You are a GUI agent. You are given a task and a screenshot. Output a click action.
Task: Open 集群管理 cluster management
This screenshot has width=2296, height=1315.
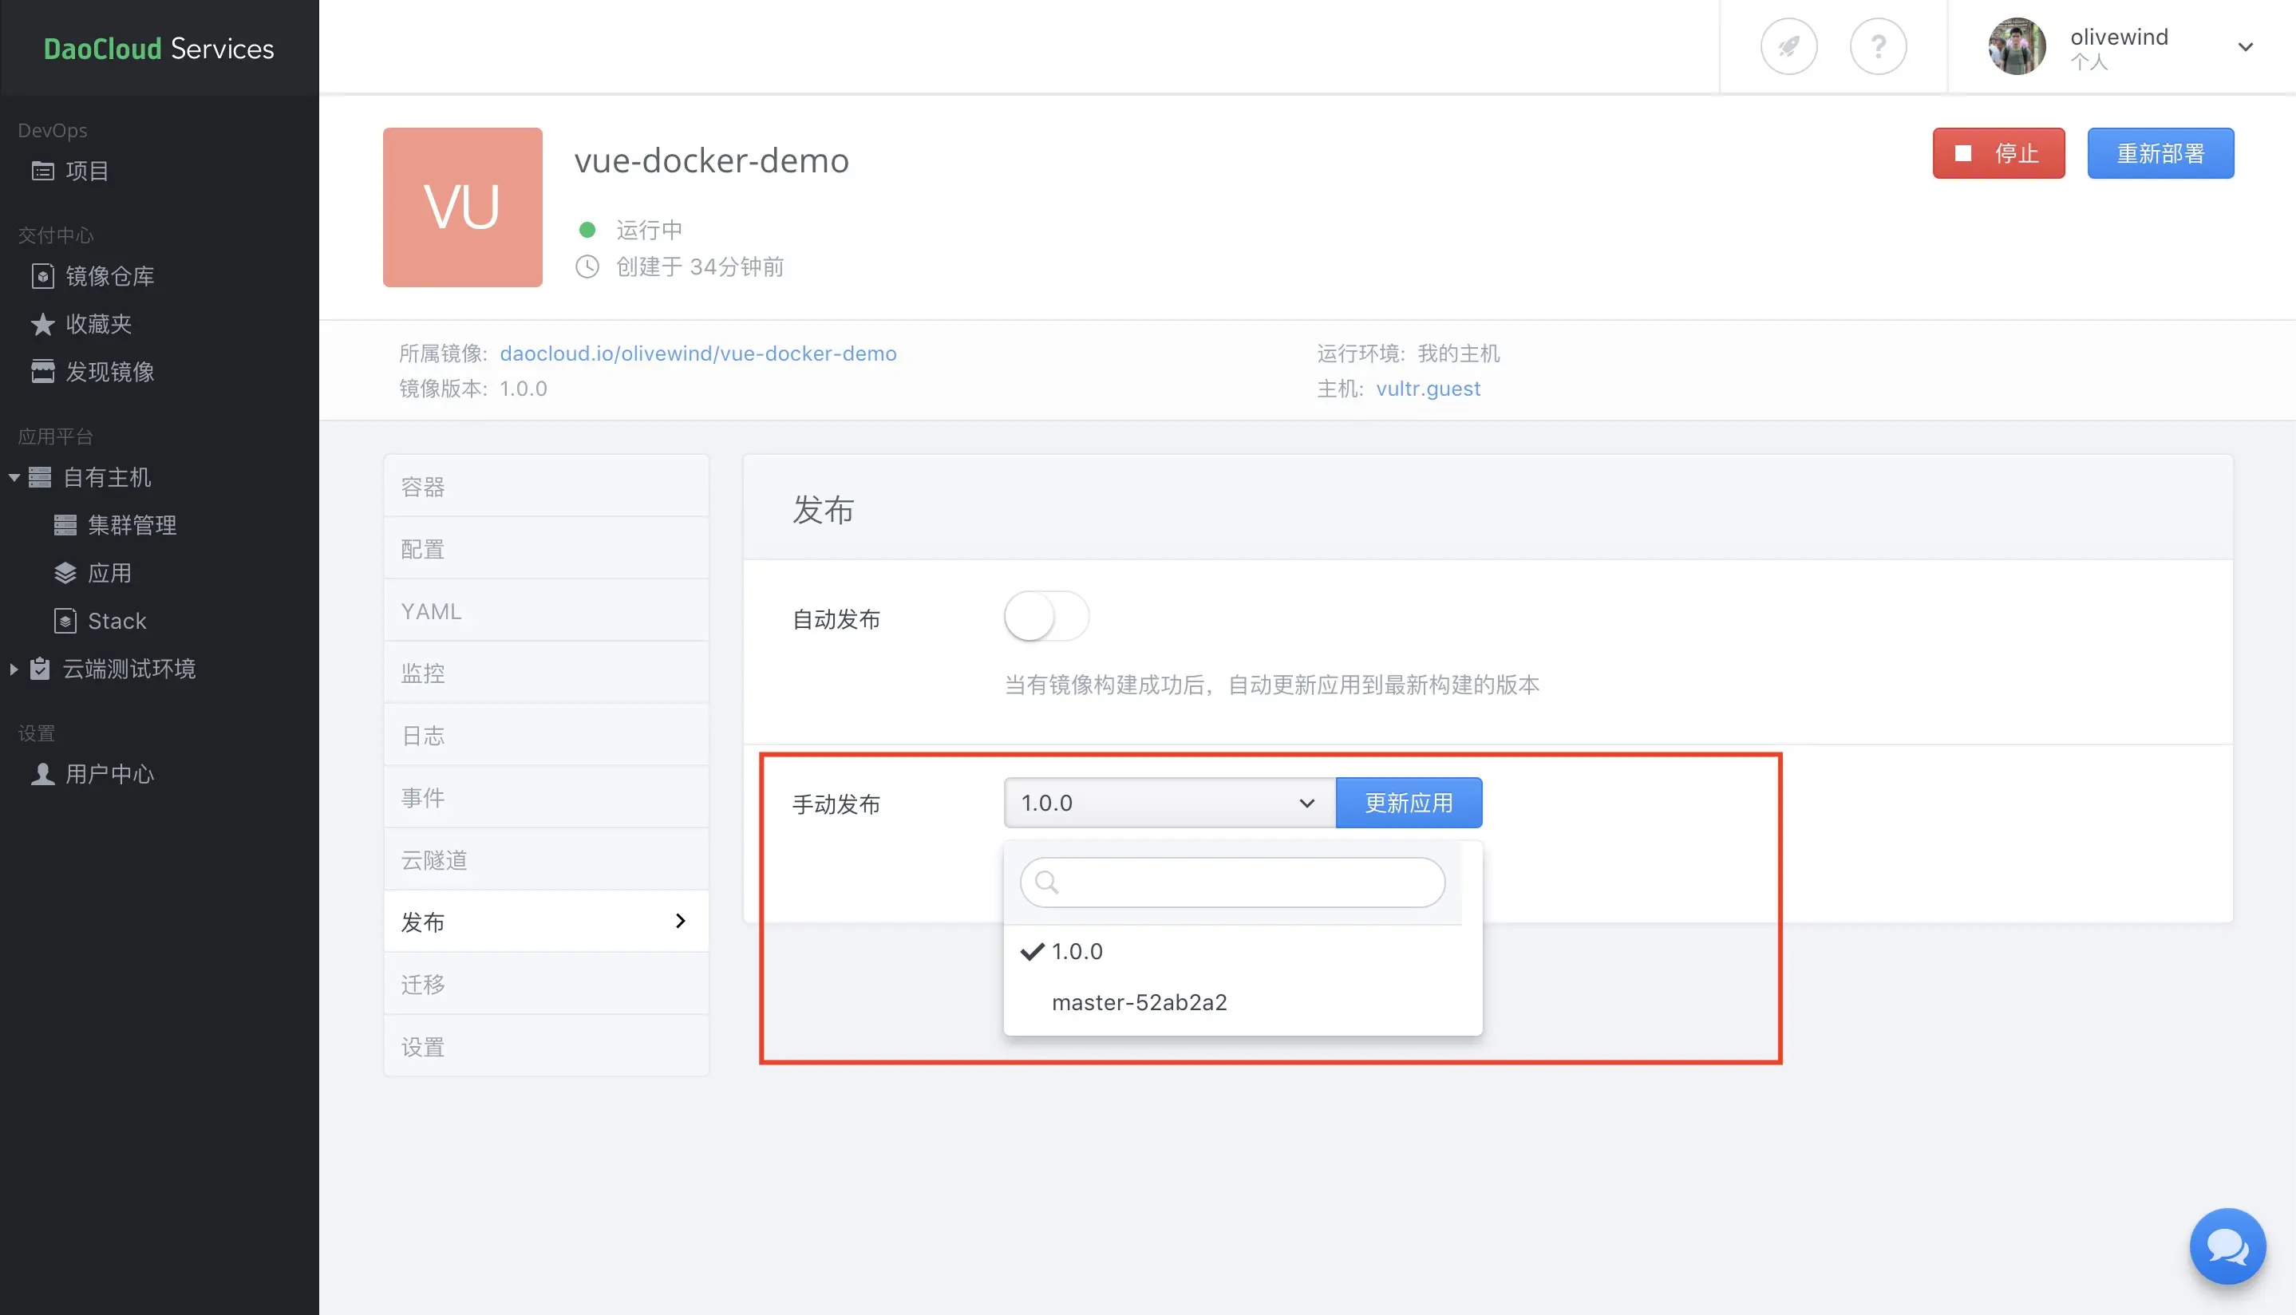coord(132,525)
